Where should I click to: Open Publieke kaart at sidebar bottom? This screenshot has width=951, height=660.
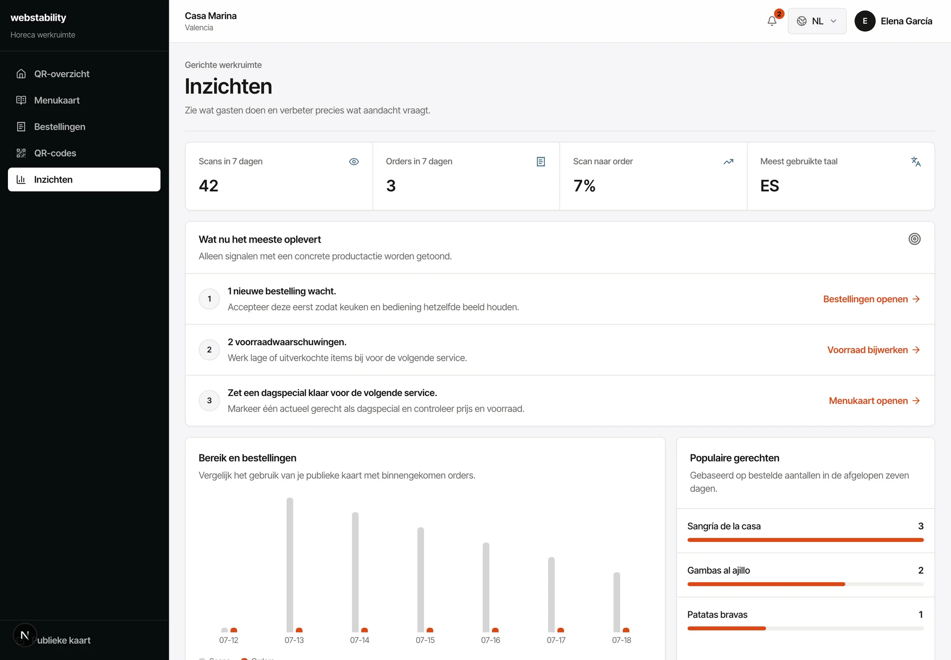click(63, 640)
